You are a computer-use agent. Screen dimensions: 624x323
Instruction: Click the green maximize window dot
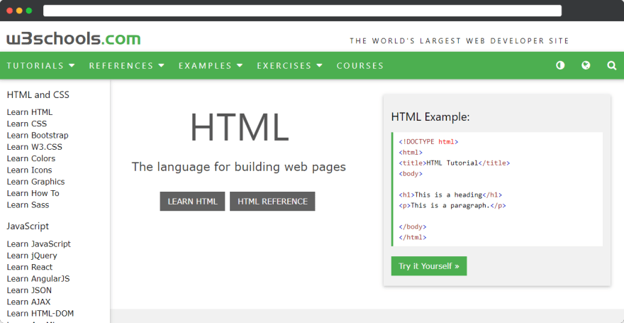(29, 11)
